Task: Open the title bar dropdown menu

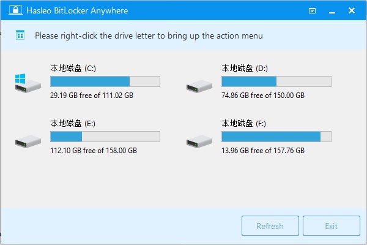Action: [313, 10]
